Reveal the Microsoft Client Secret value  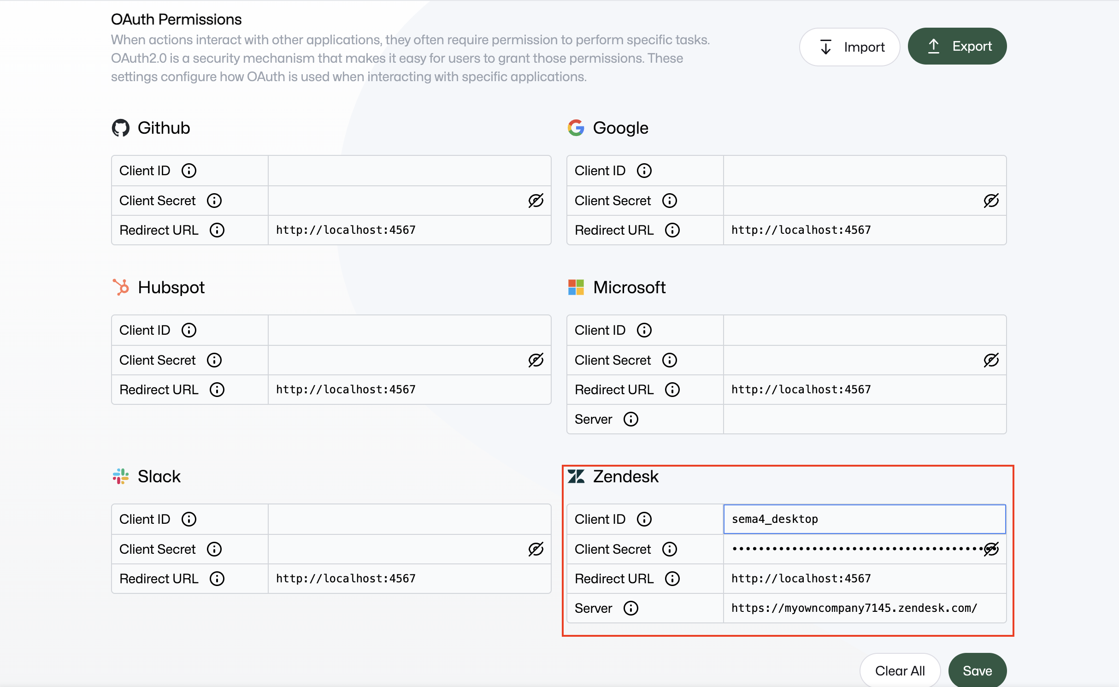pos(991,360)
